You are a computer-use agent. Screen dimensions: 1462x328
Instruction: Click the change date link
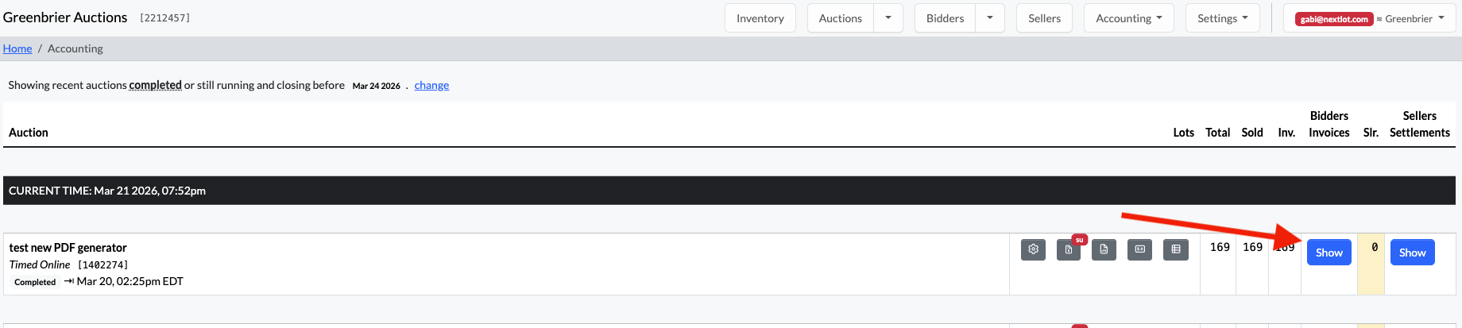pyautogui.click(x=431, y=85)
